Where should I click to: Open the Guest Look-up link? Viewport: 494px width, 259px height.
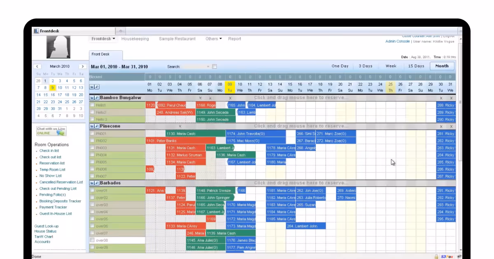[x=47, y=226]
